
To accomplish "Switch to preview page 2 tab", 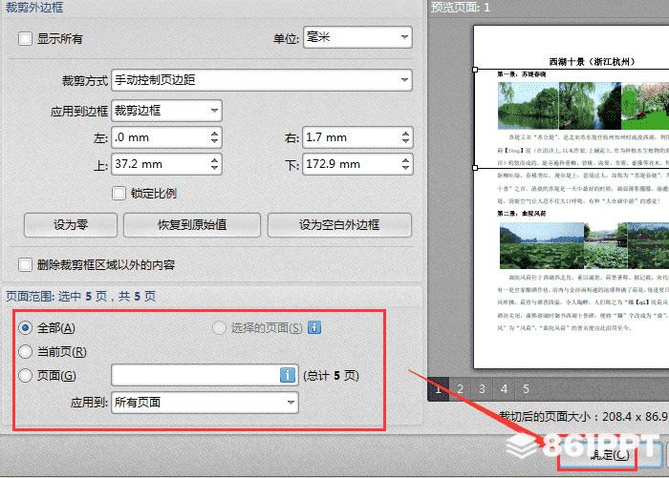I will click(x=460, y=389).
